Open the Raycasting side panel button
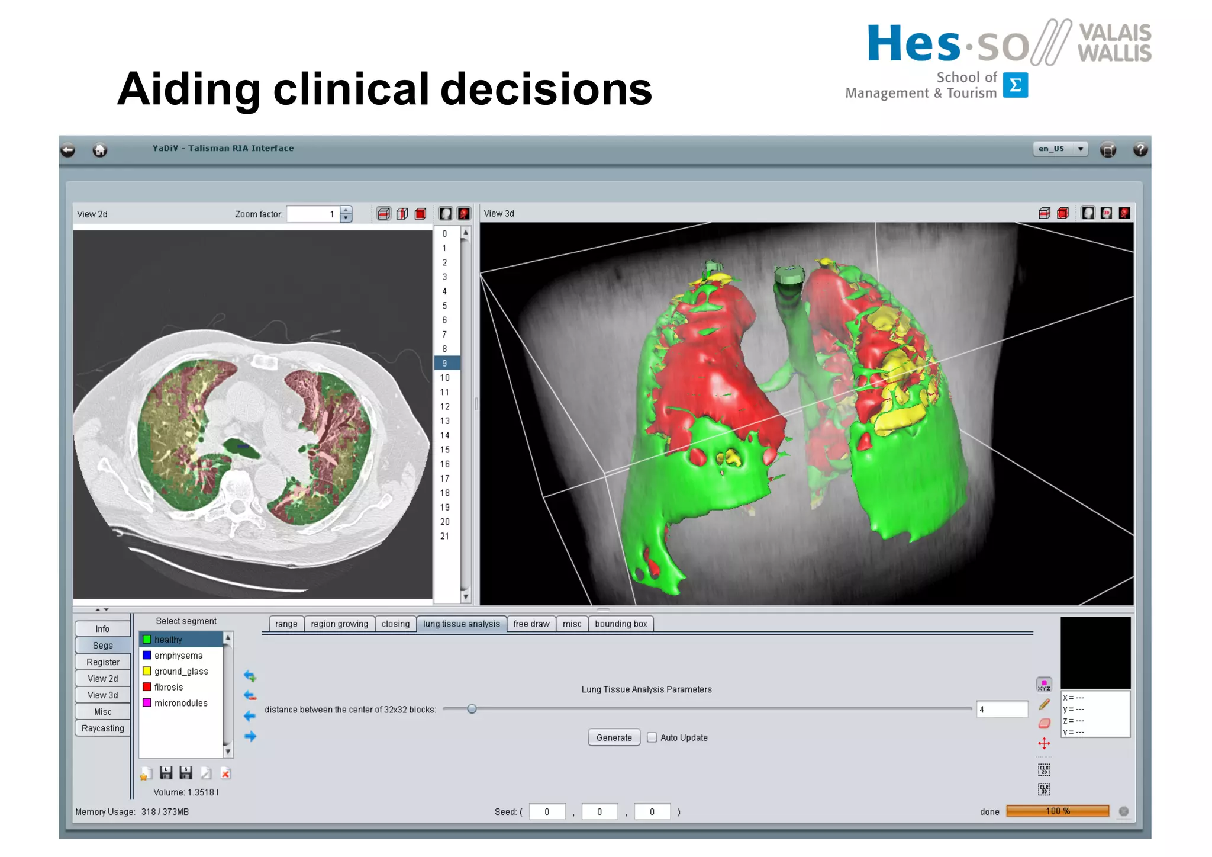Screen dimensions: 1212x857 (x=102, y=728)
